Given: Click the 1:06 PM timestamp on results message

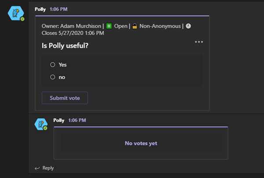Looking at the screenshot, I should [x=77, y=120].
